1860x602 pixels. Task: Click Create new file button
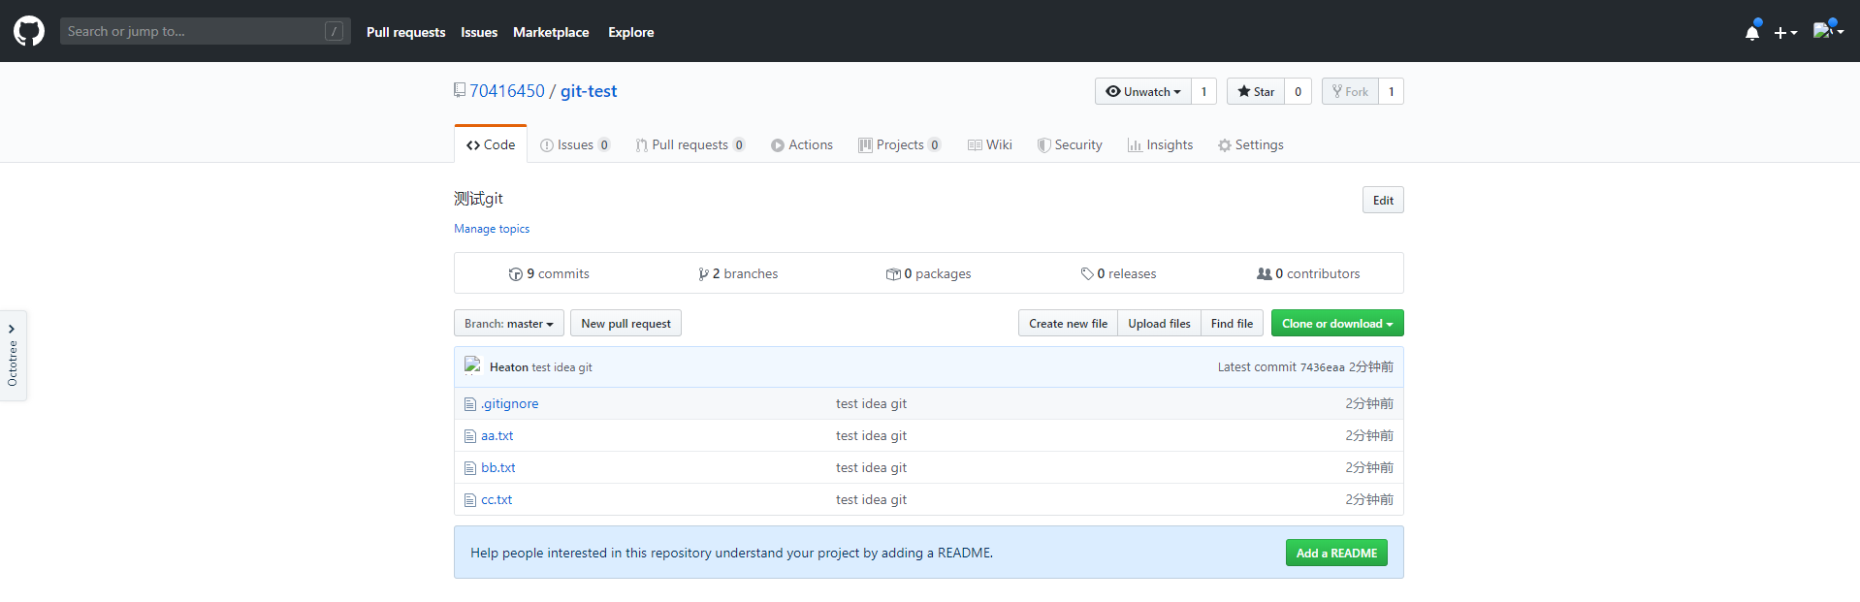(x=1068, y=323)
